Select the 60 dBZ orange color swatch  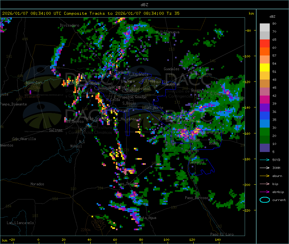pos(265,52)
